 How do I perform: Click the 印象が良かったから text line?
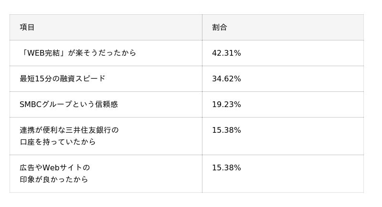pos(54,180)
